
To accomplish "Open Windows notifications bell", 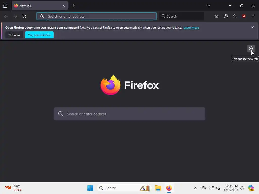I will 242,188.
